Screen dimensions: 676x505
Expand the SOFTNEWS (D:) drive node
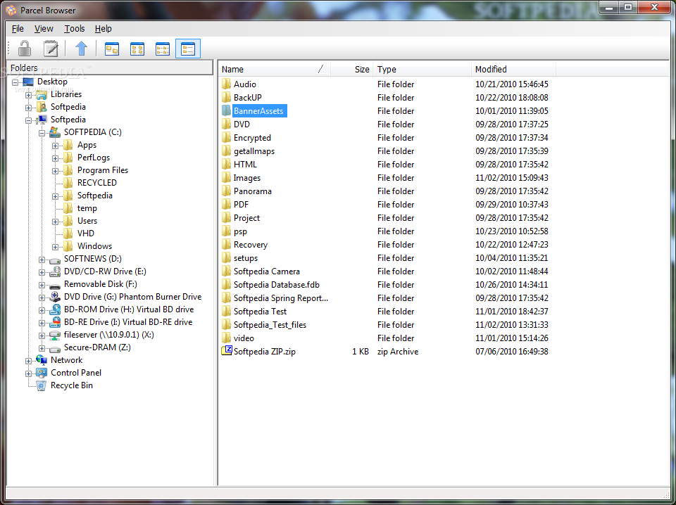[x=42, y=260]
